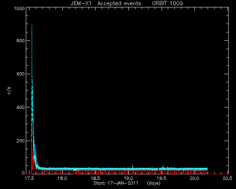Click the 20.5 x-axis tick label

[x=228, y=178]
